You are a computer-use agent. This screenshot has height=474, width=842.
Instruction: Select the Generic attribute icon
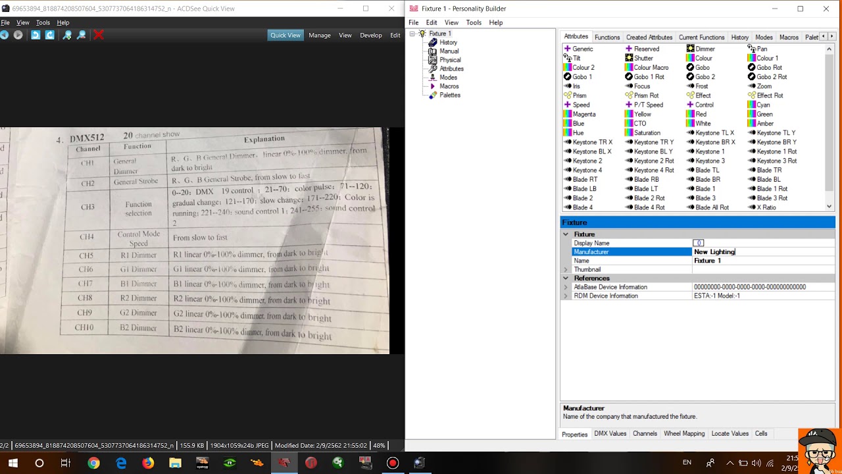click(567, 49)
